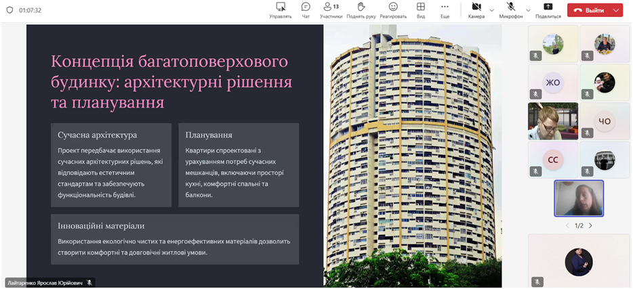This screenshot has height=289, width=633.
Task: Open the Еще more options menu
Action: (445, 9)
